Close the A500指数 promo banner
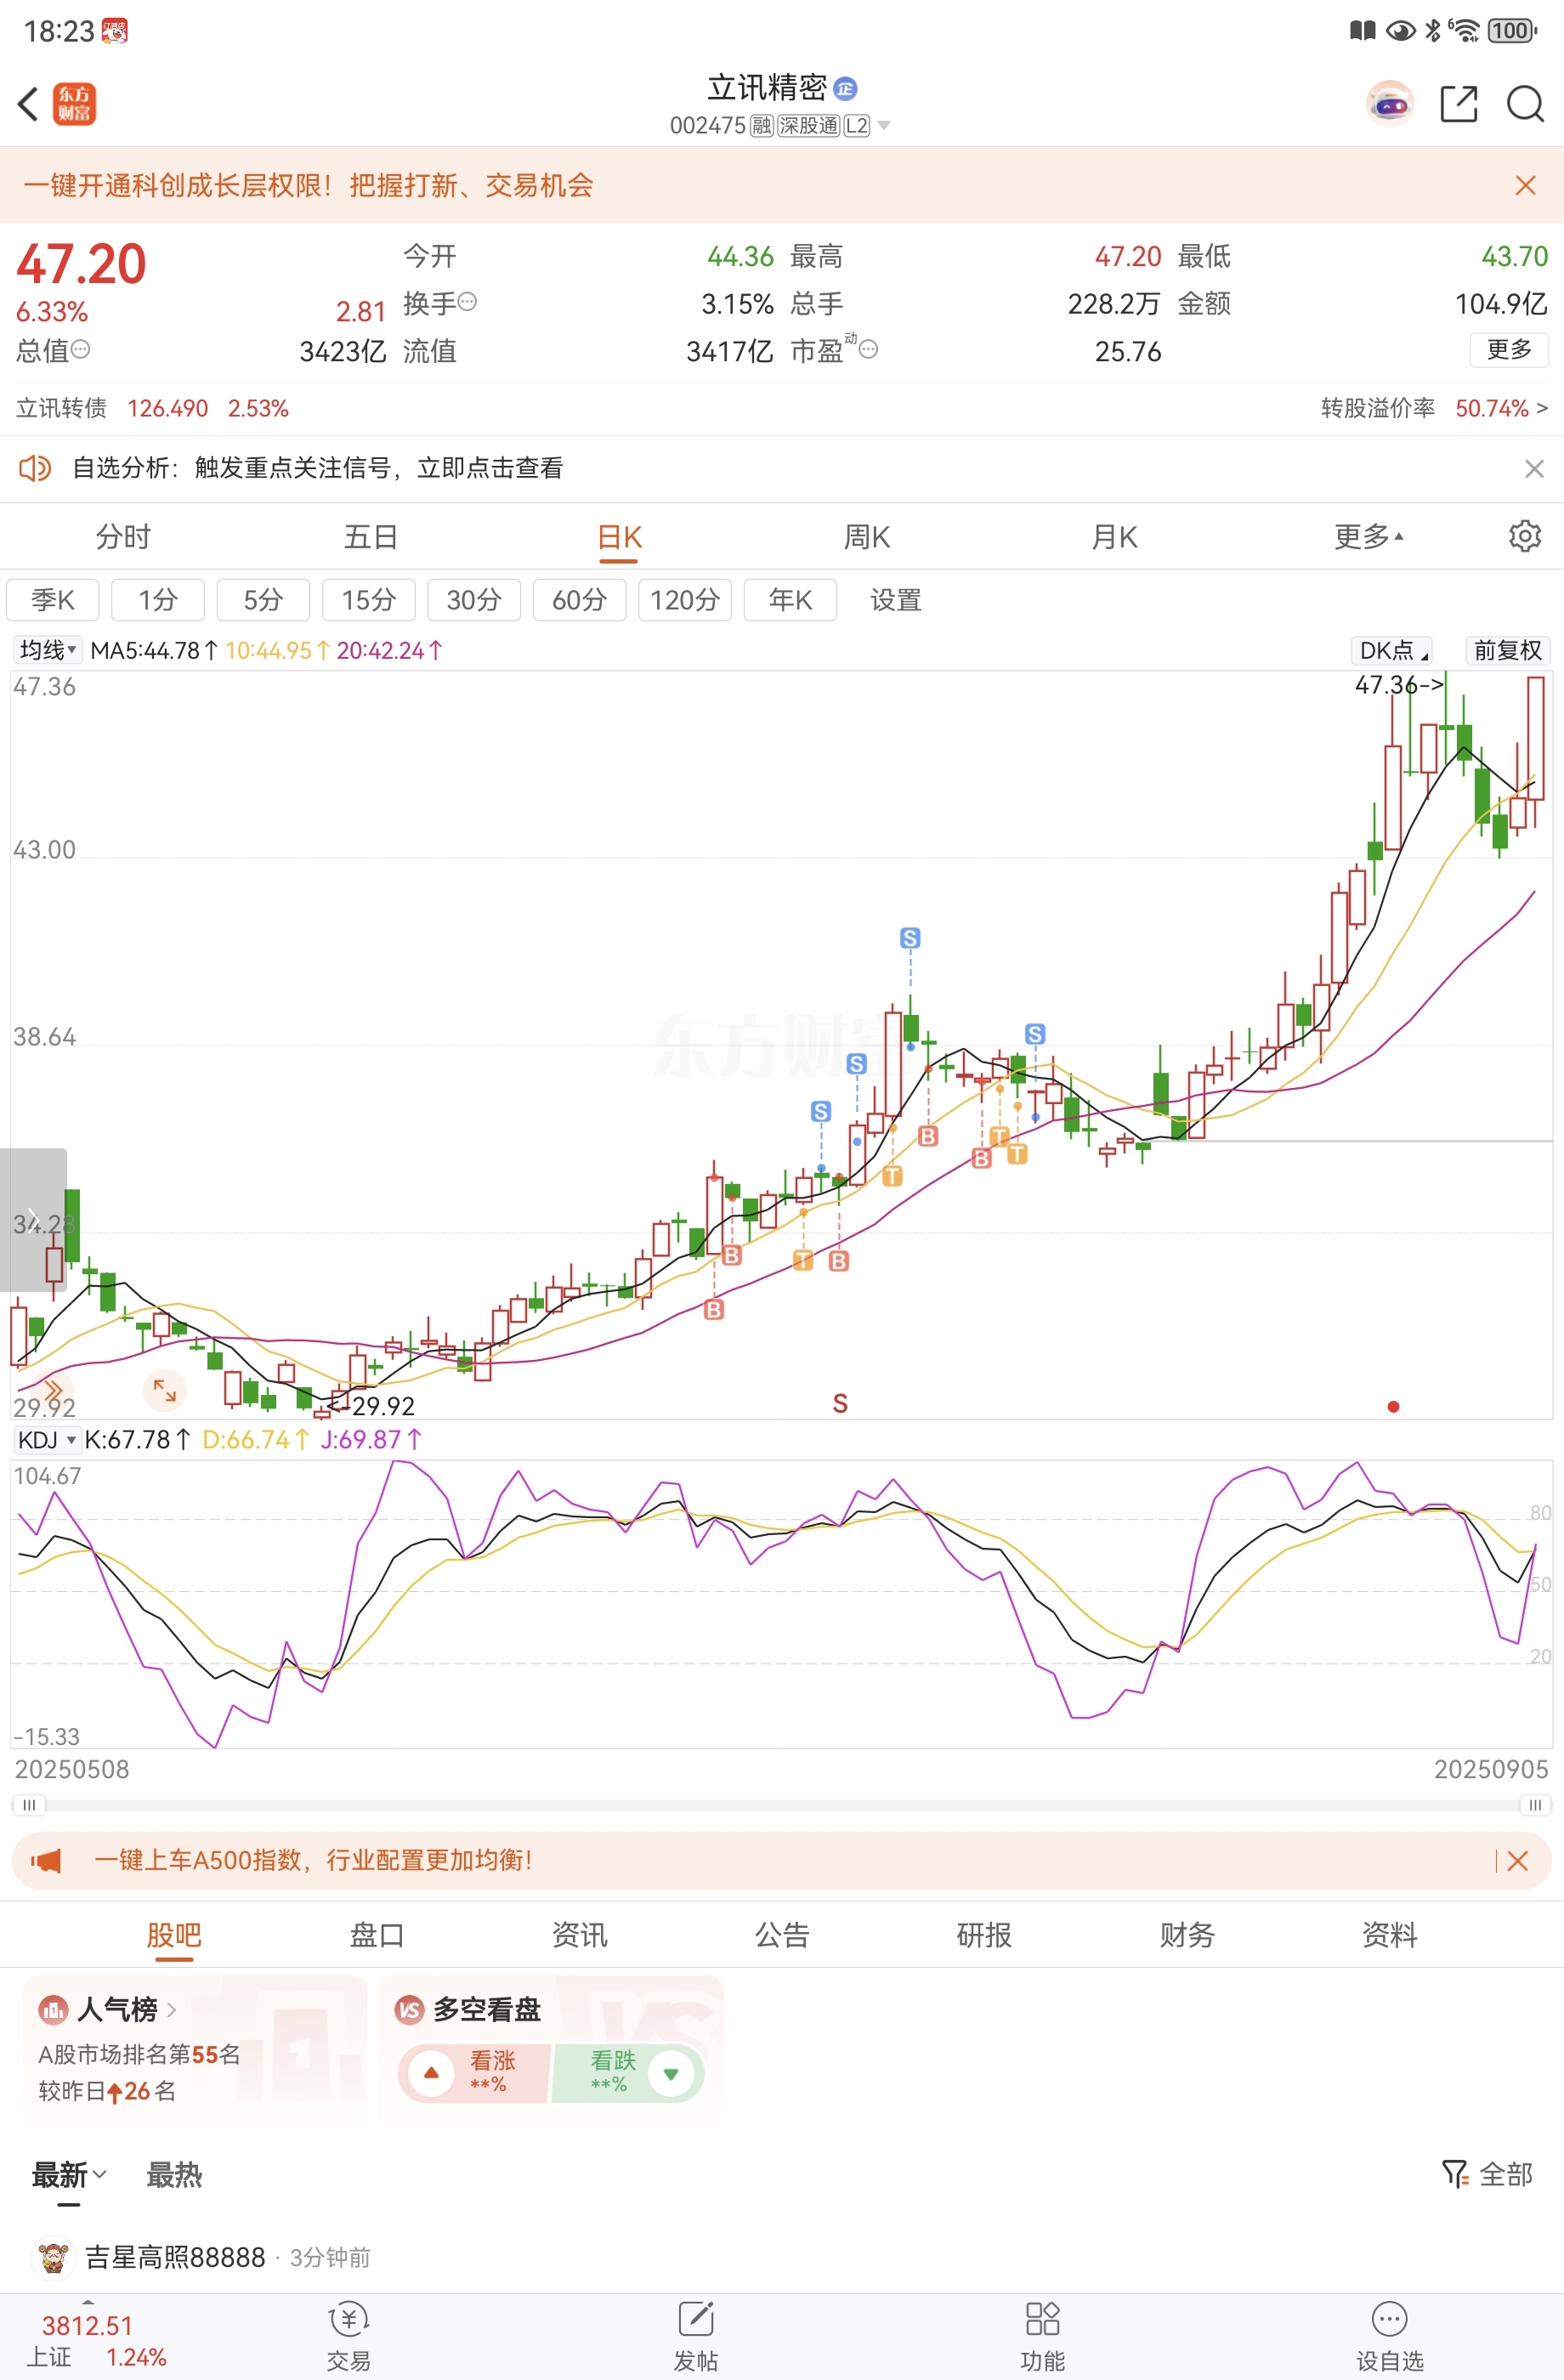Viewport: 1564px width, 2380px height. (x=1517, y=1860)
